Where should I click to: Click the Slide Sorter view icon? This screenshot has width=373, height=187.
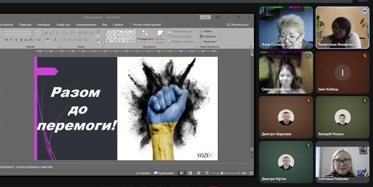click(190, 173)
